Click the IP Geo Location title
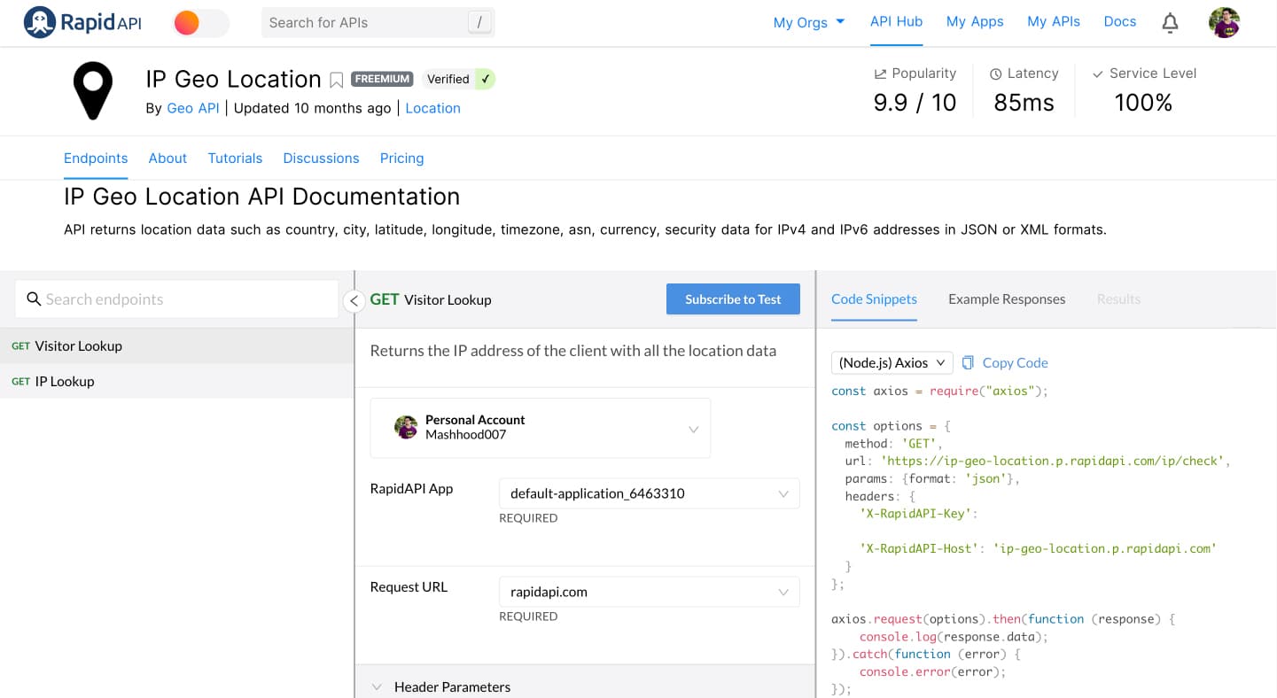This screenshot has width=1277, height=698. pyautogui.click(x=233, y=79)
